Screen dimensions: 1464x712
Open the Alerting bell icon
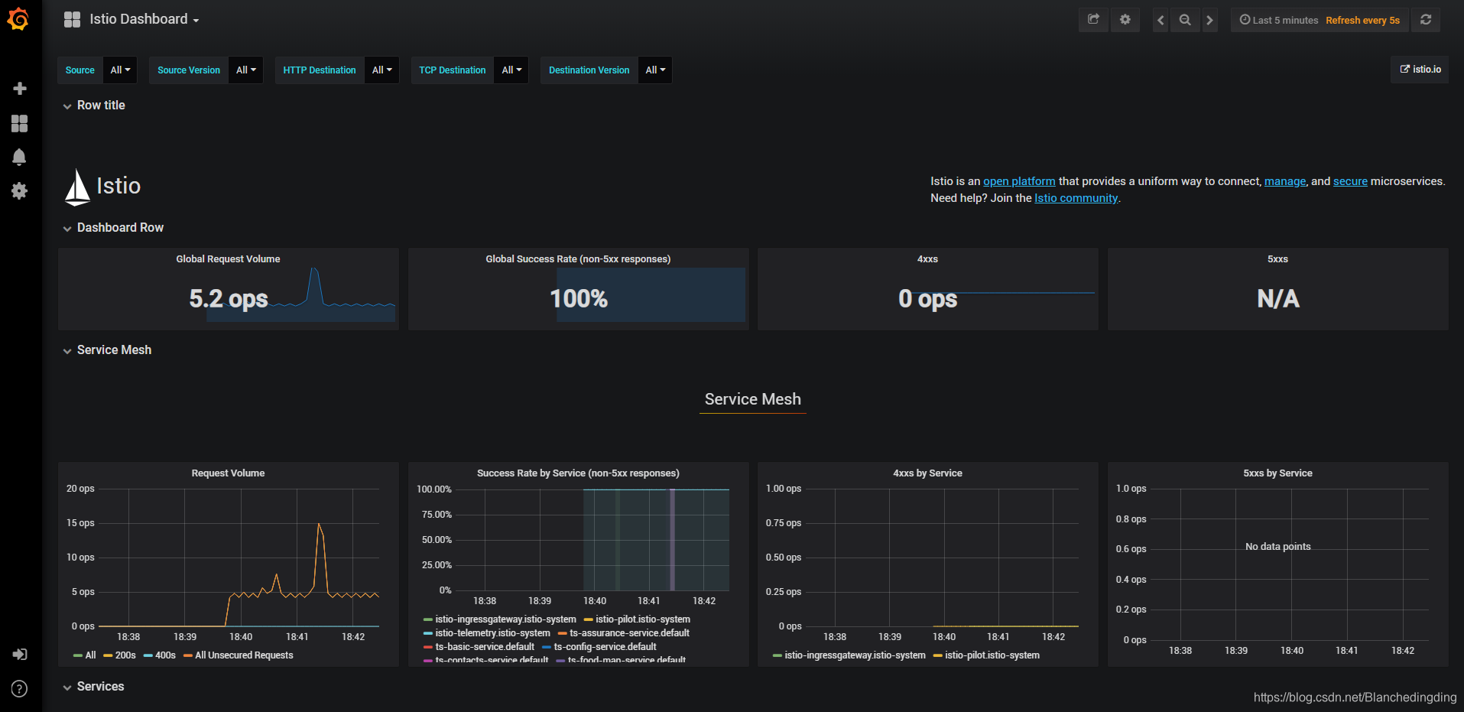click(20, 157)
